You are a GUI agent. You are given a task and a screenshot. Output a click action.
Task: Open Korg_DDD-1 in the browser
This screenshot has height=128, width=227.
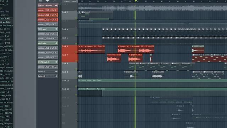coord(5,106)
